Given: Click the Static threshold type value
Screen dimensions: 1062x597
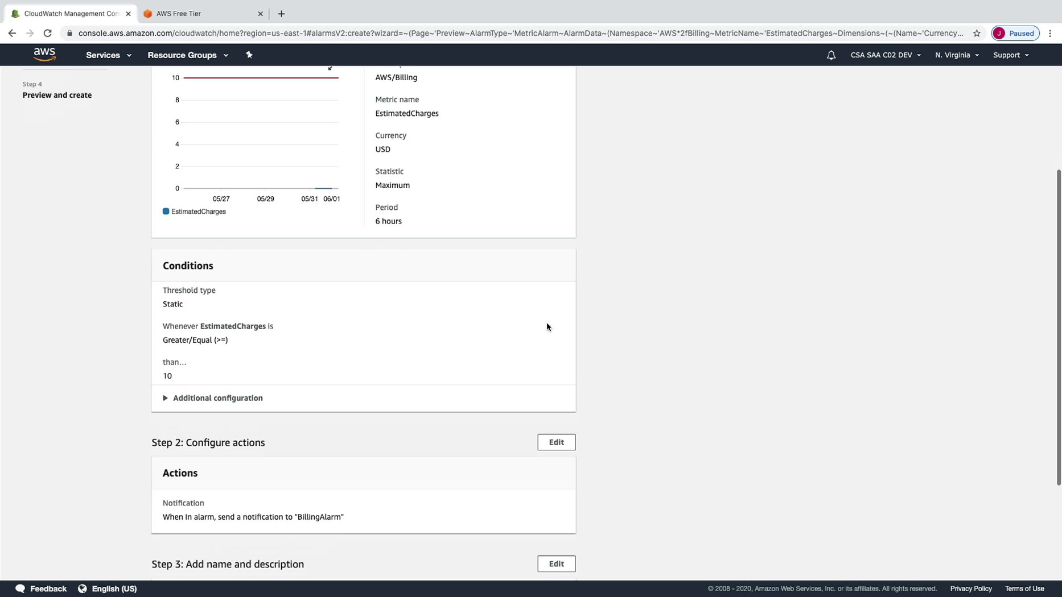Looking at the screenshot, I should pos(173,304).
